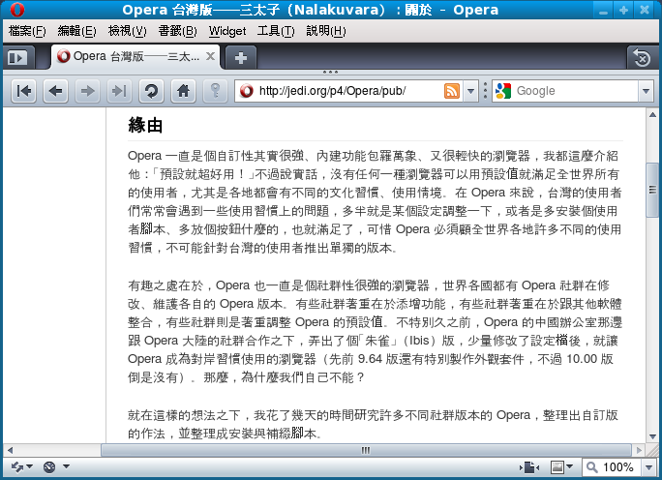Viewport: 662px width, 480px height.
Task: Open the images display dropdown arrow
Action: pyautogui.click(x=569, y=466)
